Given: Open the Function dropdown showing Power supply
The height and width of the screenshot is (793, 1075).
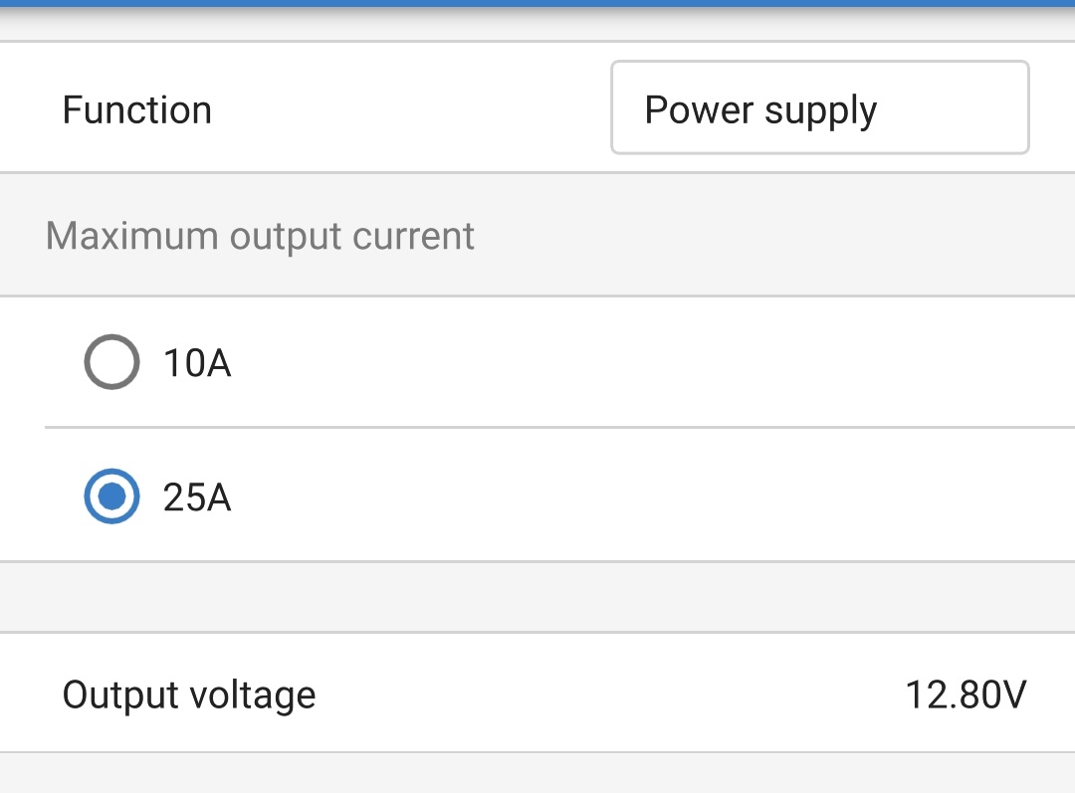Looking at the screenshot, I should [x=819, y=106].
